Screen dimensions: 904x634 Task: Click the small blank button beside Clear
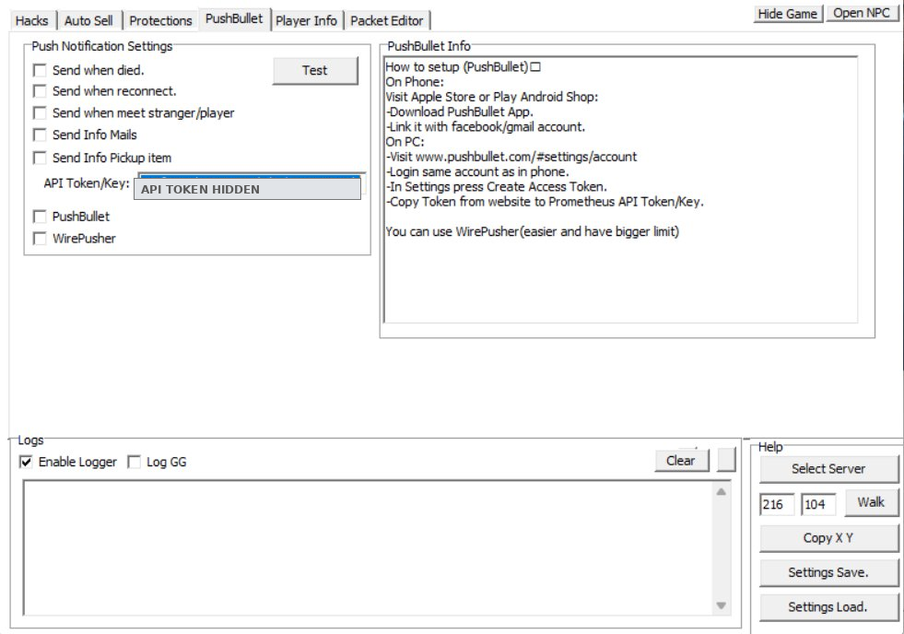(726, 461)
